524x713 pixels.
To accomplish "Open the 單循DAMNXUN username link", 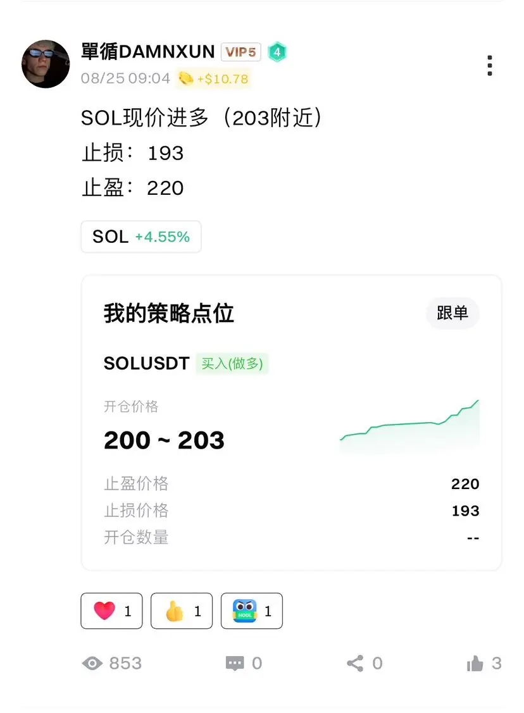I will [x=148, y=51].
